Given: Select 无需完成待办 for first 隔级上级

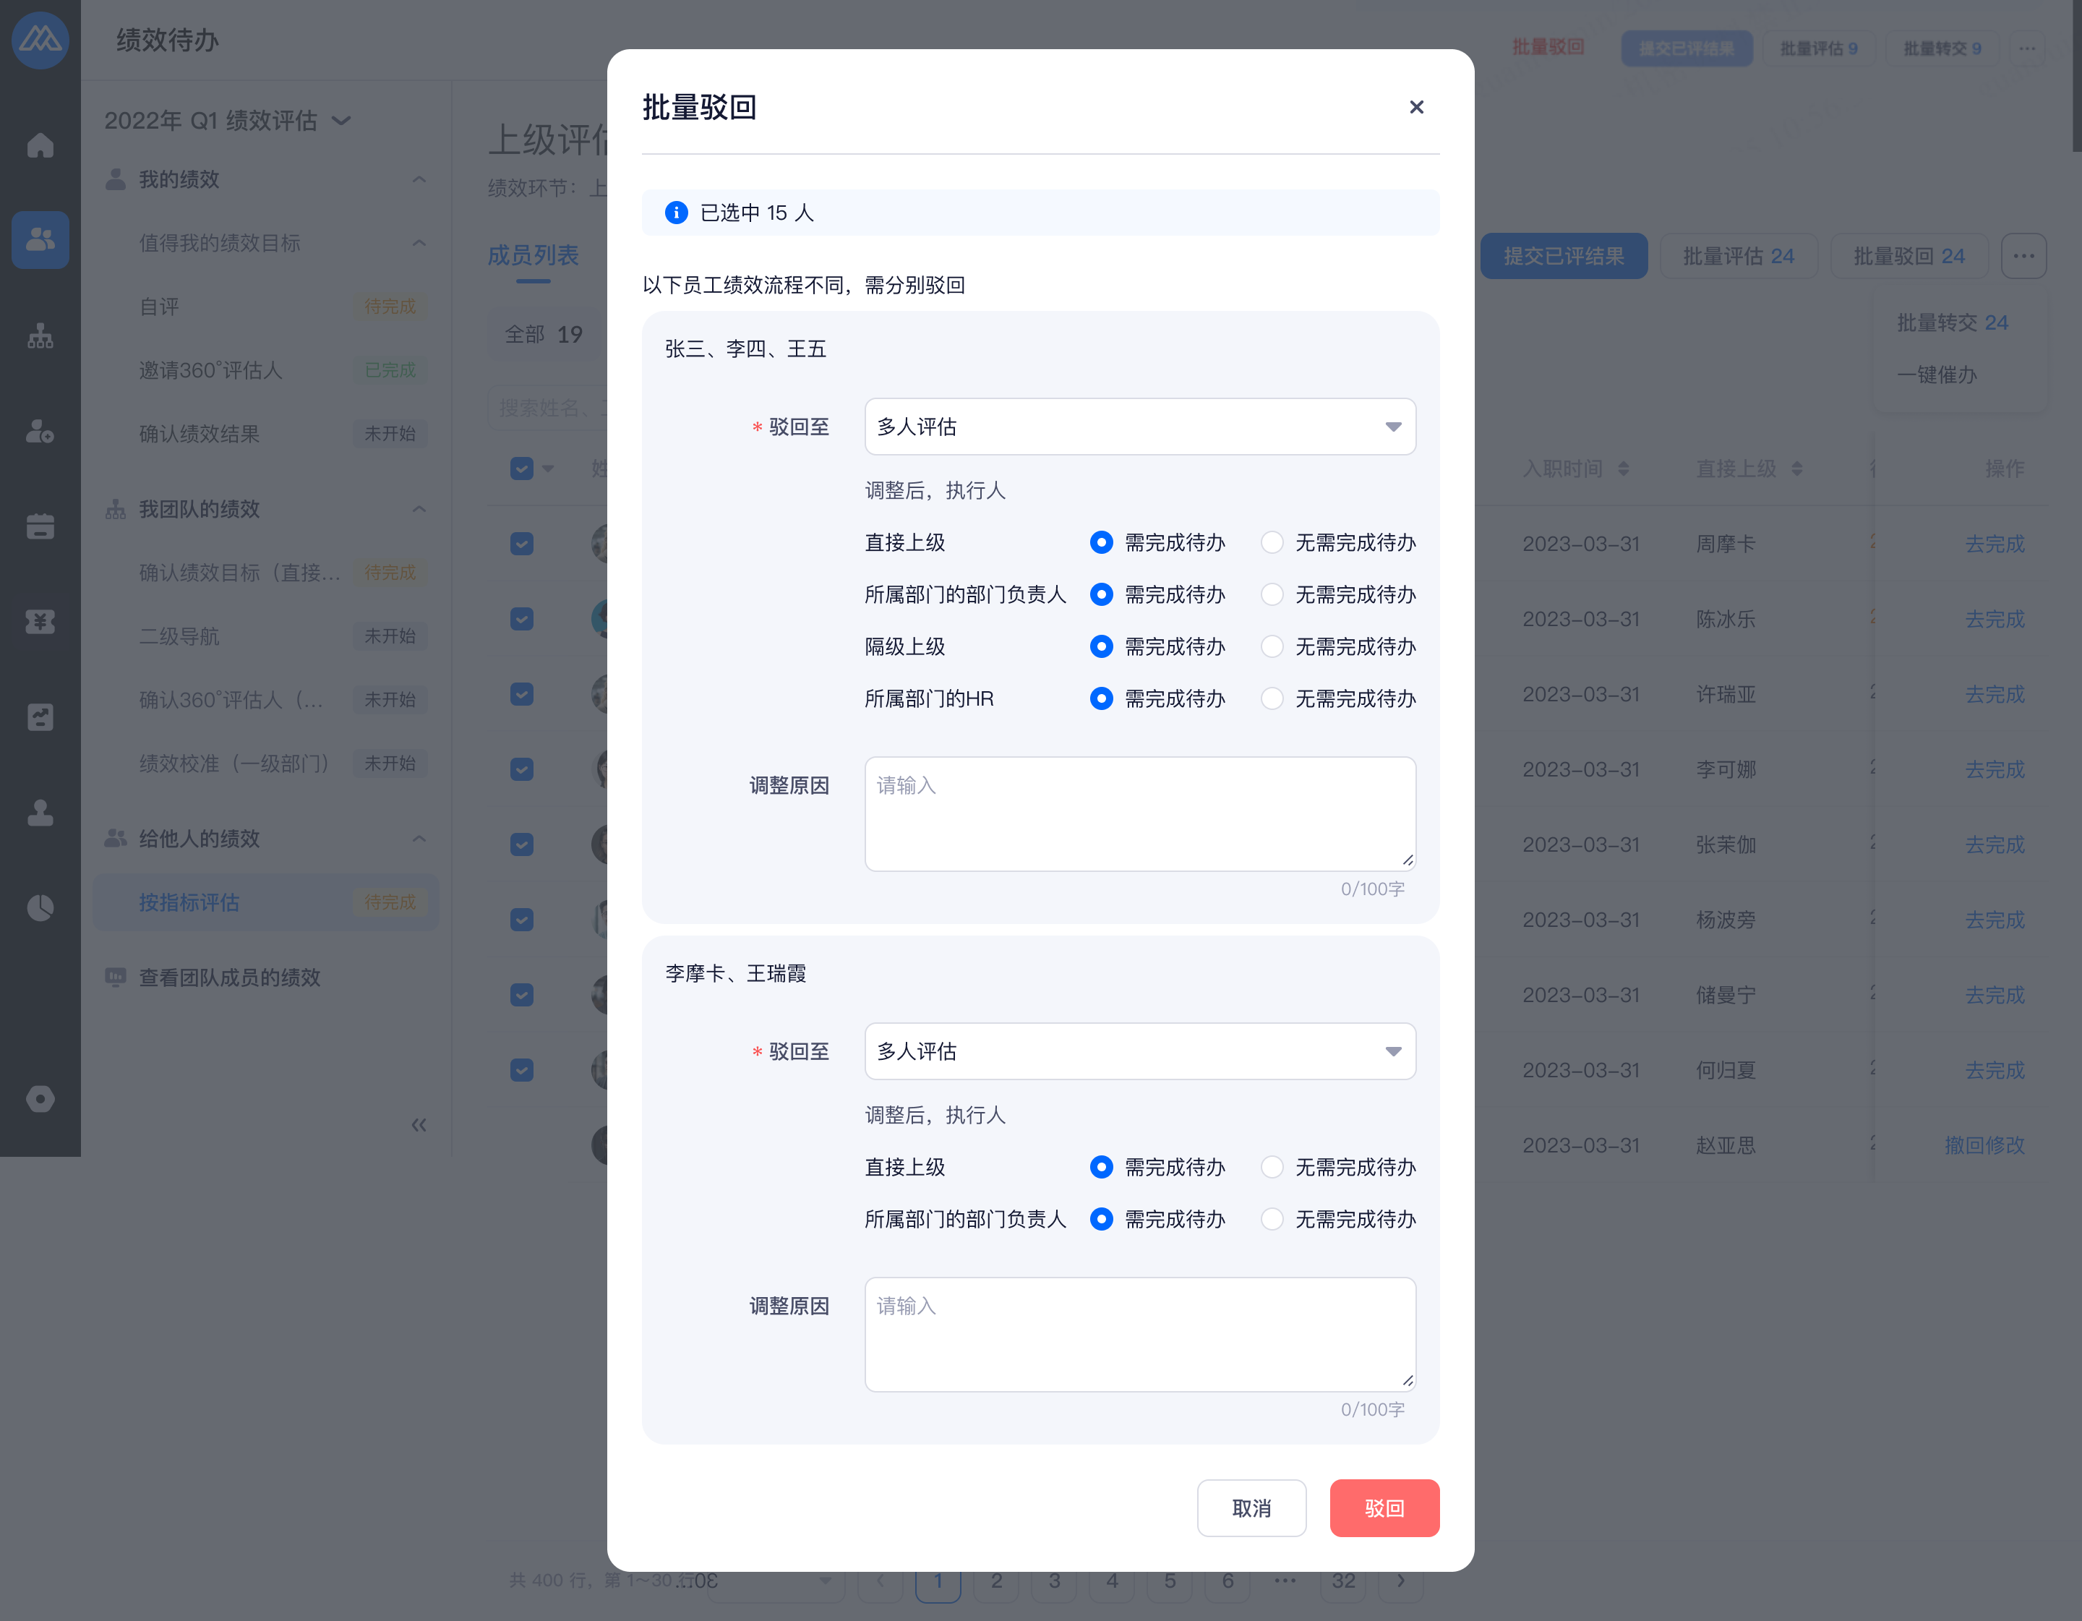Looking at the screenshot, I should tap(1272, 646).
